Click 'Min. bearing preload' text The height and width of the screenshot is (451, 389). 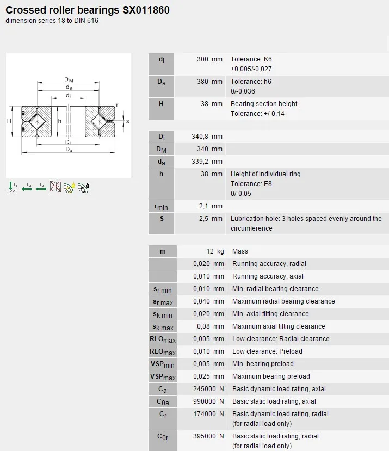tap(263, 364)
